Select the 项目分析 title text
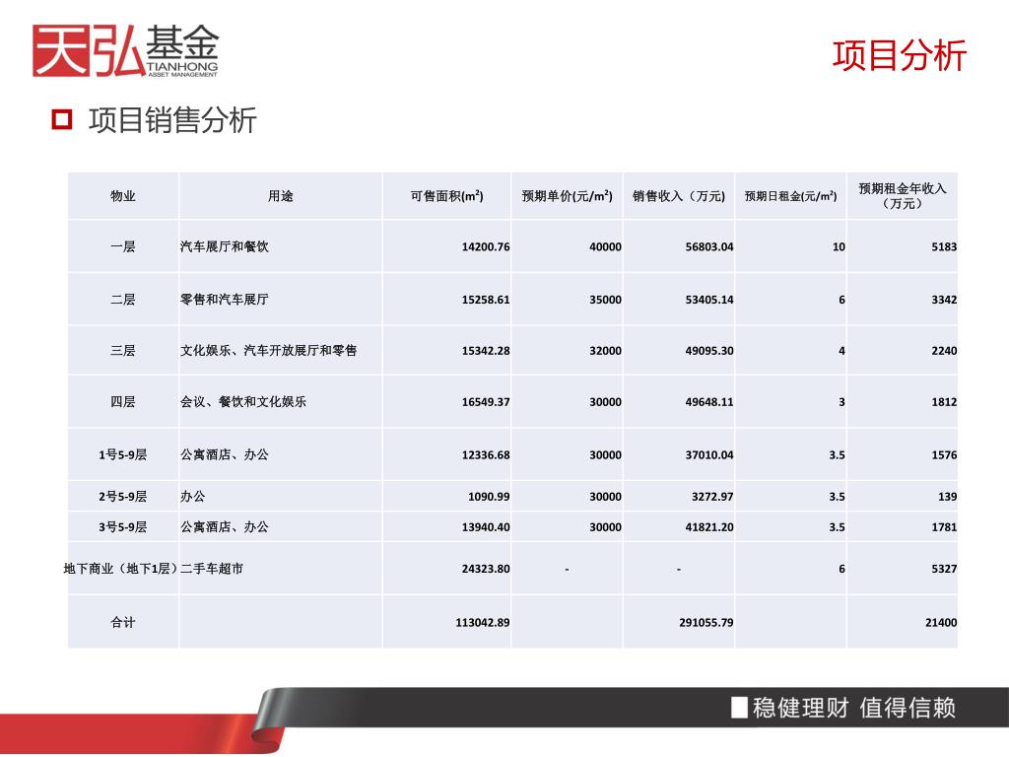 coord(899,55)
